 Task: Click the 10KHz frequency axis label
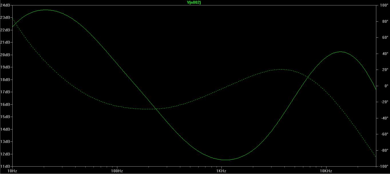326,171
